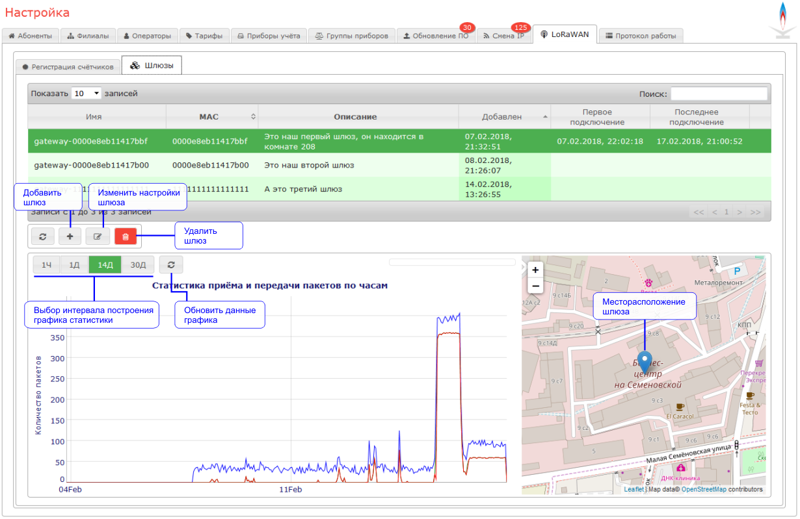The image size is (800, 519).
Task: Open the OpenStreetMap attribution link
Action: [x=704, y=490]
